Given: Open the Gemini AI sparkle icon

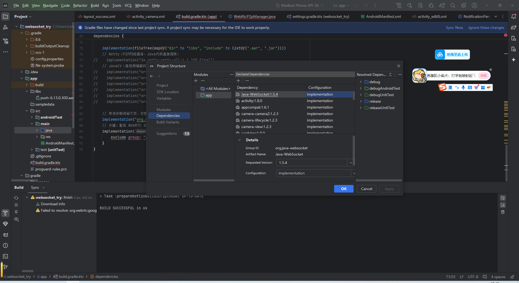Looking at the screenshot, I should click(x=514, y=60).
